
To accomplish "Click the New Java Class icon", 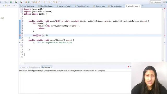I will (29, 2).
